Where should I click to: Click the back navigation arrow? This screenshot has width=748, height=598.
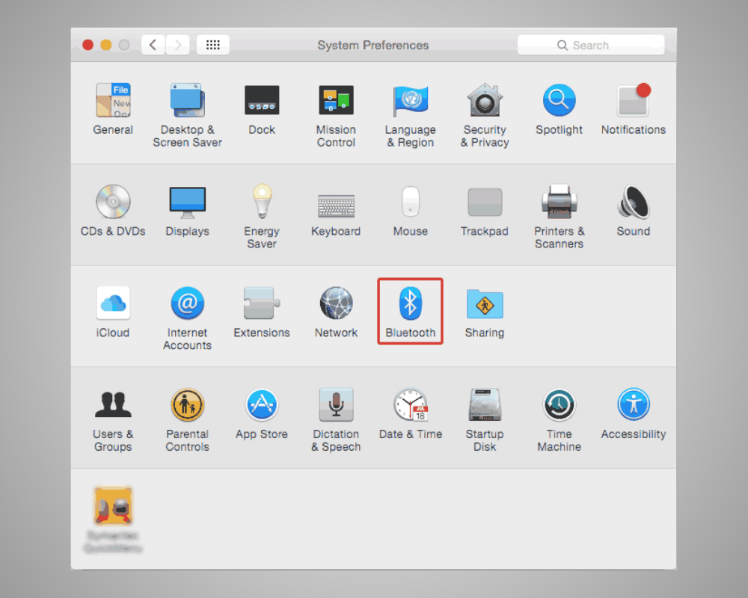pyautogui.click(x=153, y=45)
